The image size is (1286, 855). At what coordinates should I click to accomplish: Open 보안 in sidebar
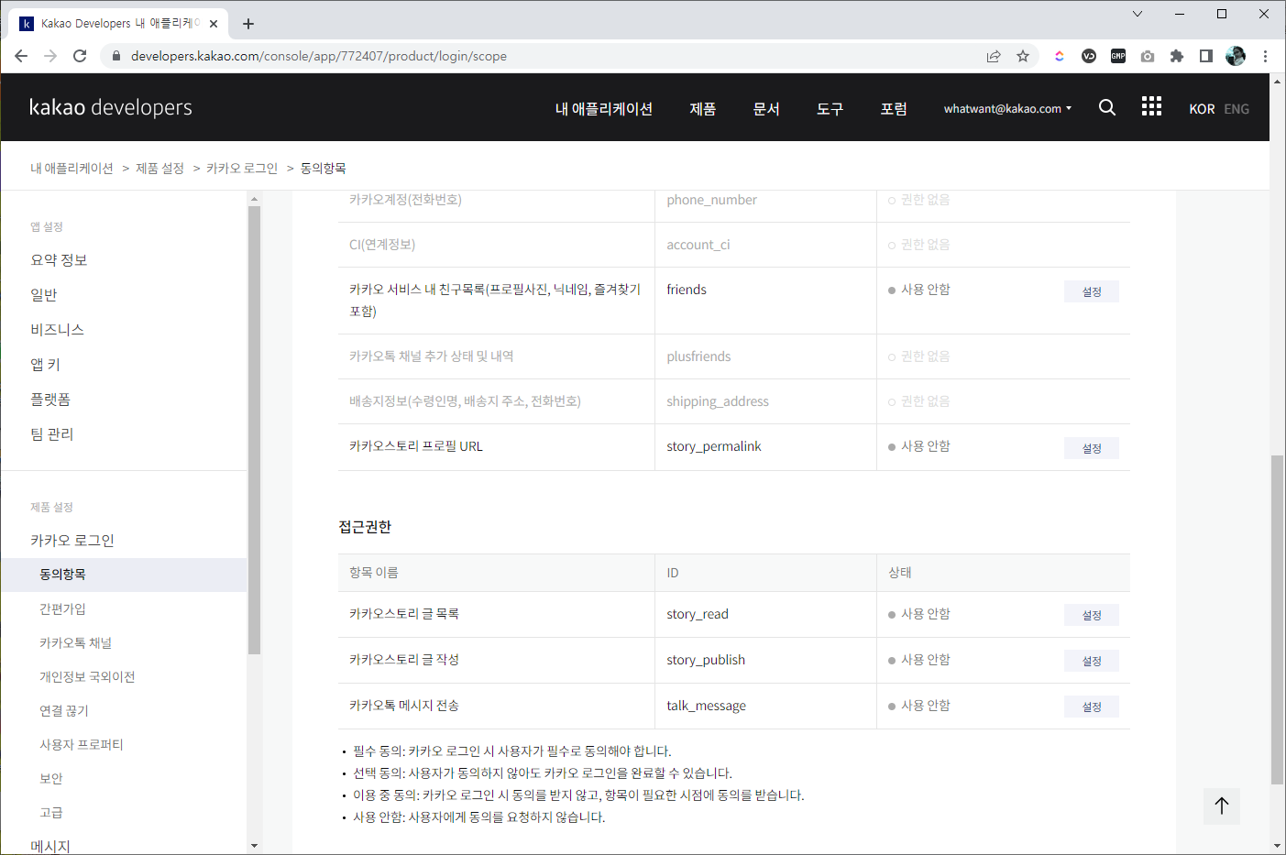(51, 778)
